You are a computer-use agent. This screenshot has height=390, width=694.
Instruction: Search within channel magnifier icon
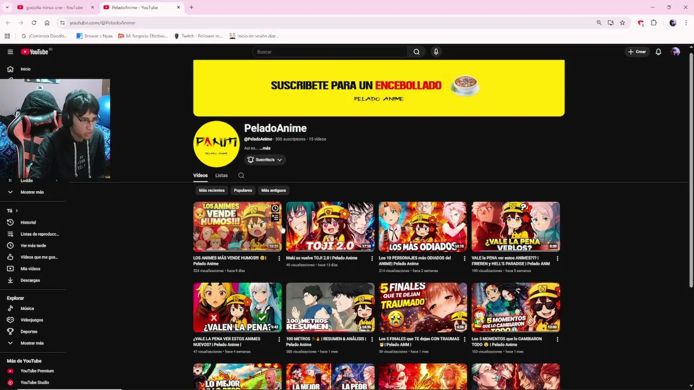coord(241,175)
